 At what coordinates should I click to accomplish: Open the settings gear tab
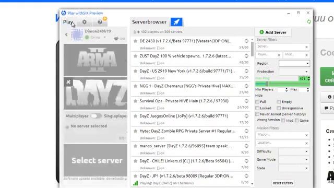(x=85, y=22)
